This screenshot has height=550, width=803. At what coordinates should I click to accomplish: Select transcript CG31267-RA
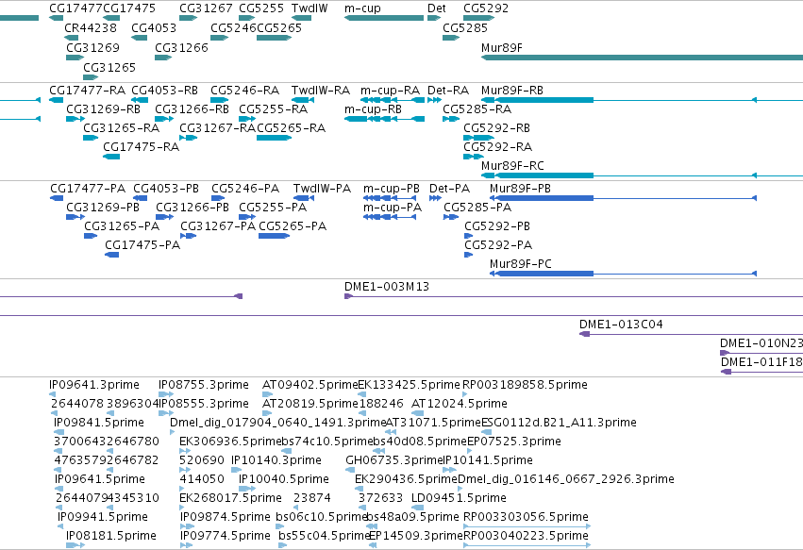click(x=217, y=127)
